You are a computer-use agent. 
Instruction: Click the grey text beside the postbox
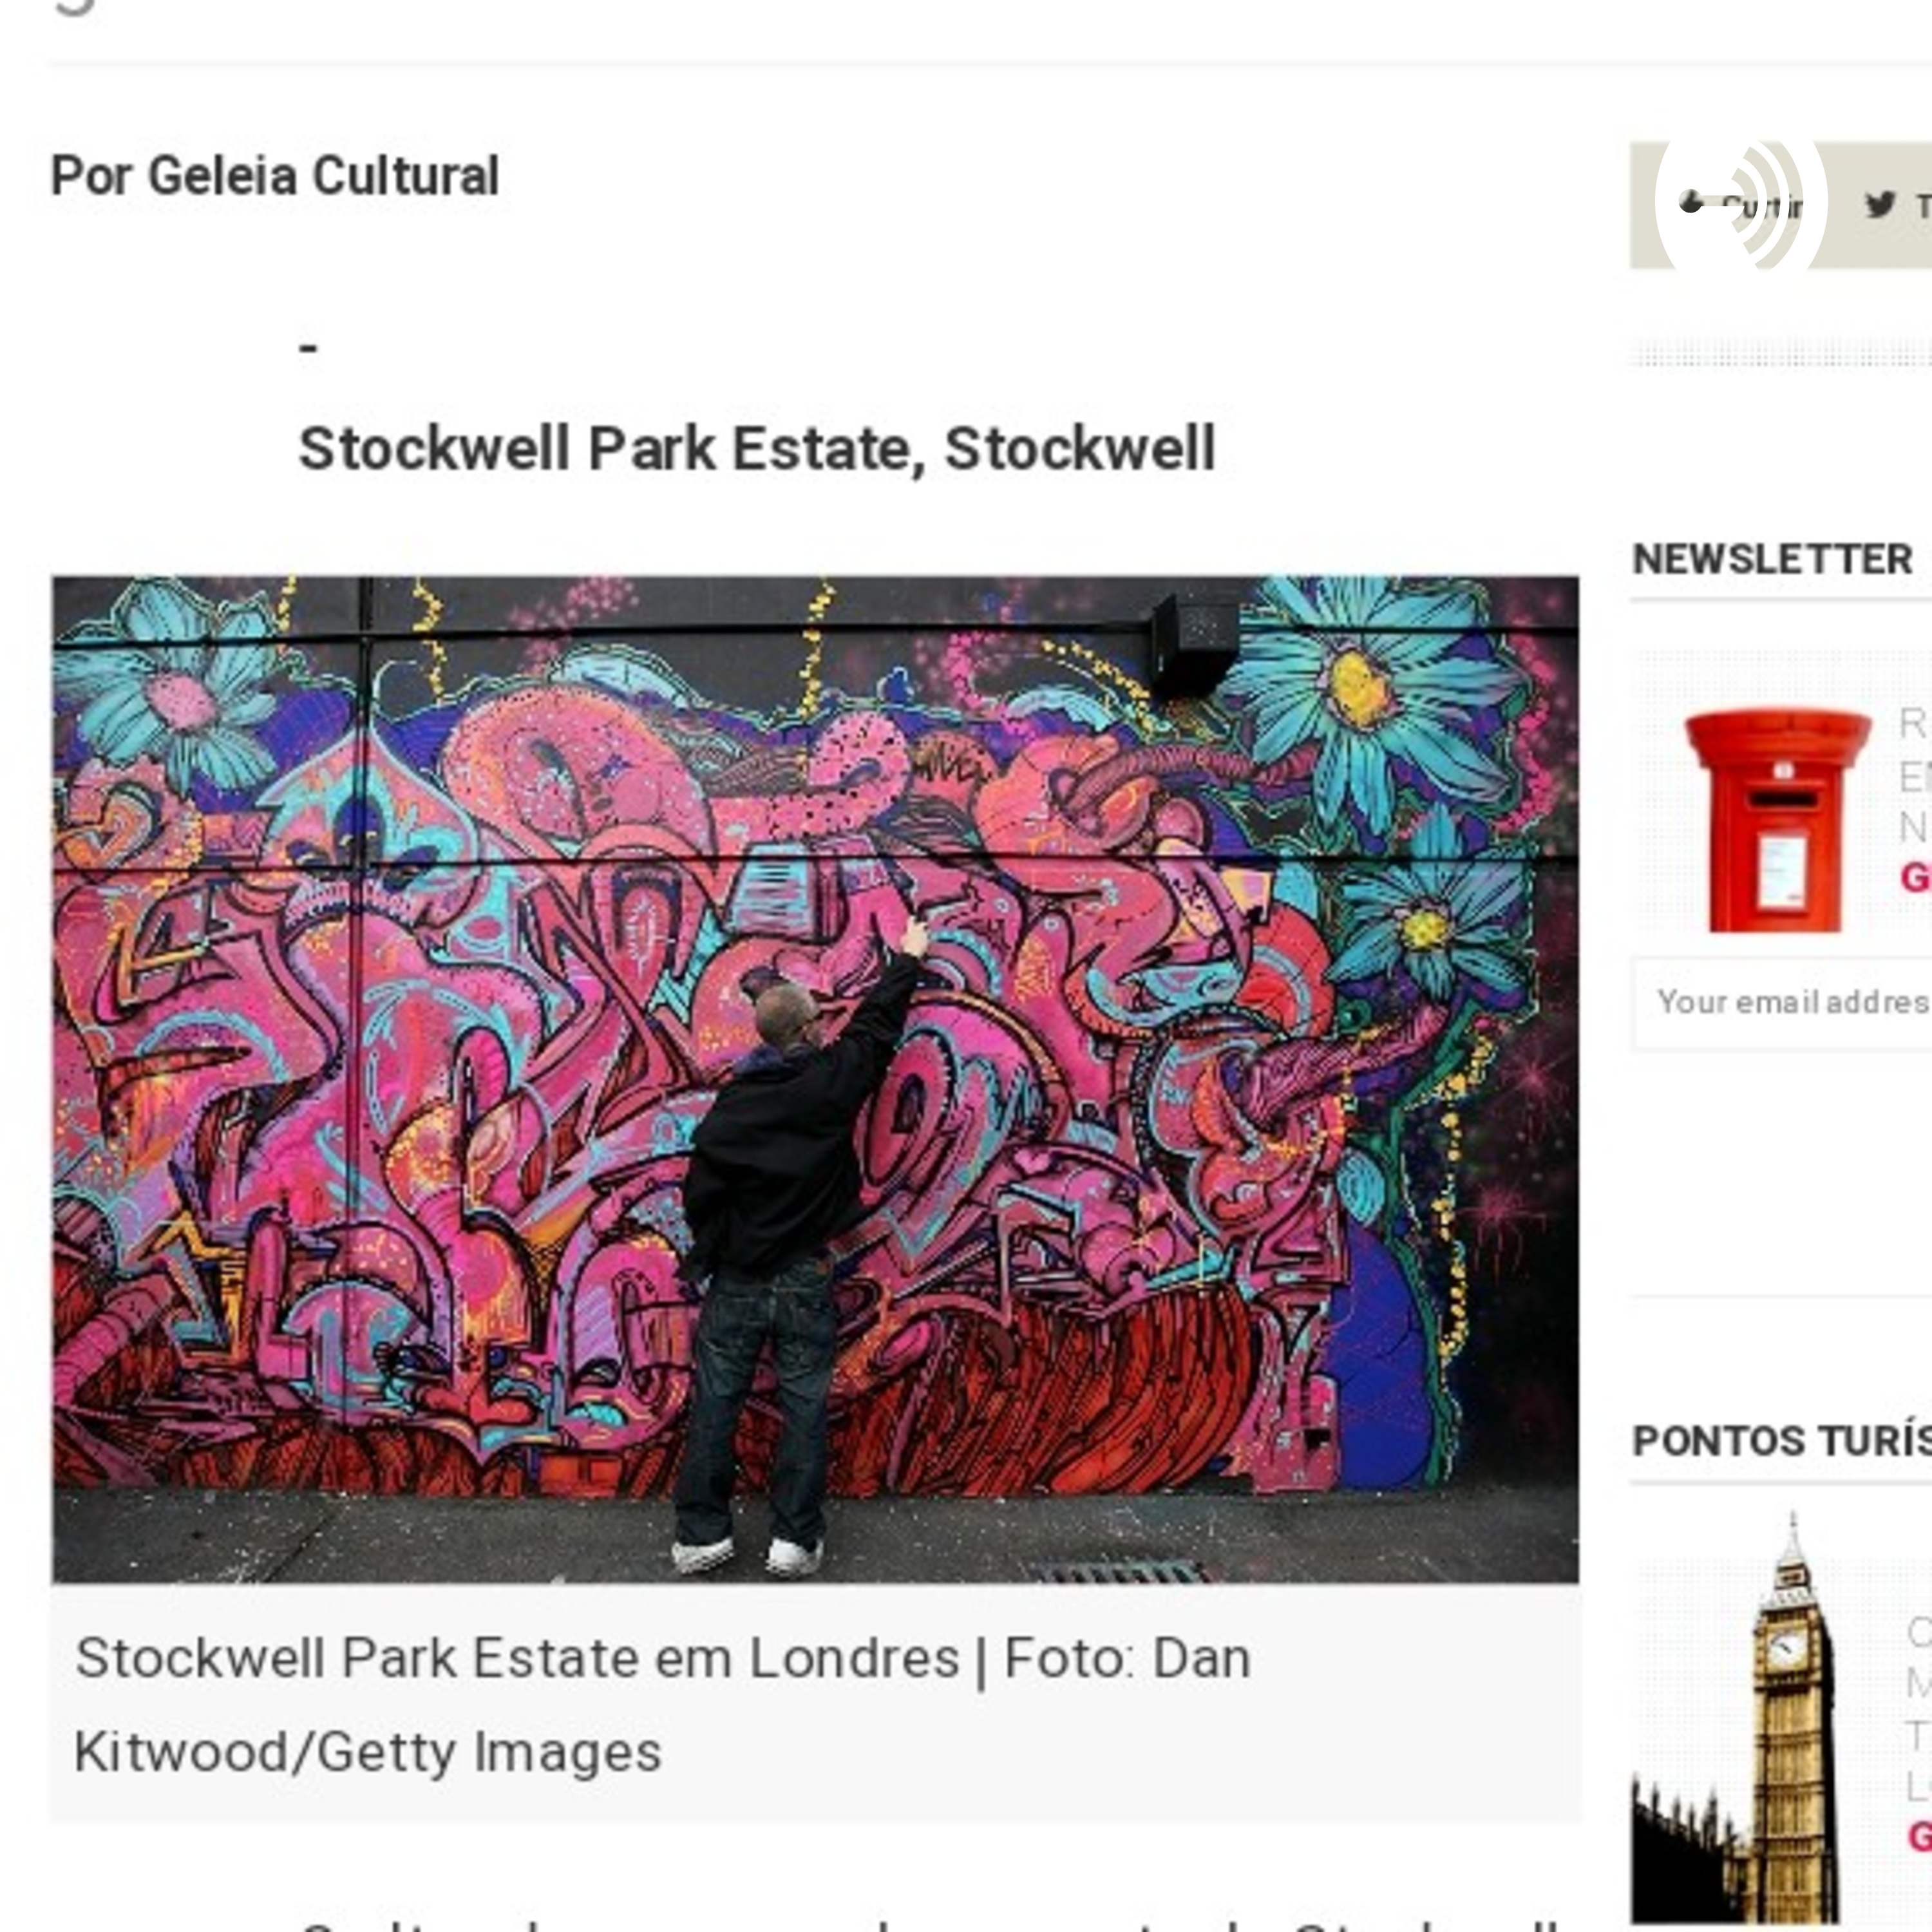(1914, 775)
